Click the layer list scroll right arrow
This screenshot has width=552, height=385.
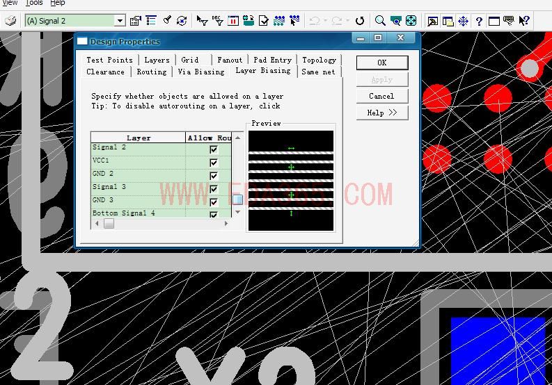[x=226, y=223]
